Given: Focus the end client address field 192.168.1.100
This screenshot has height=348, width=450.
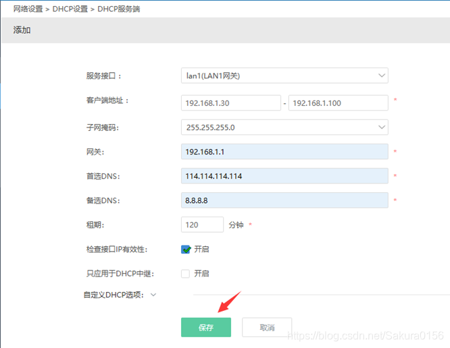Looking at the screenshot, I should 339,103.
